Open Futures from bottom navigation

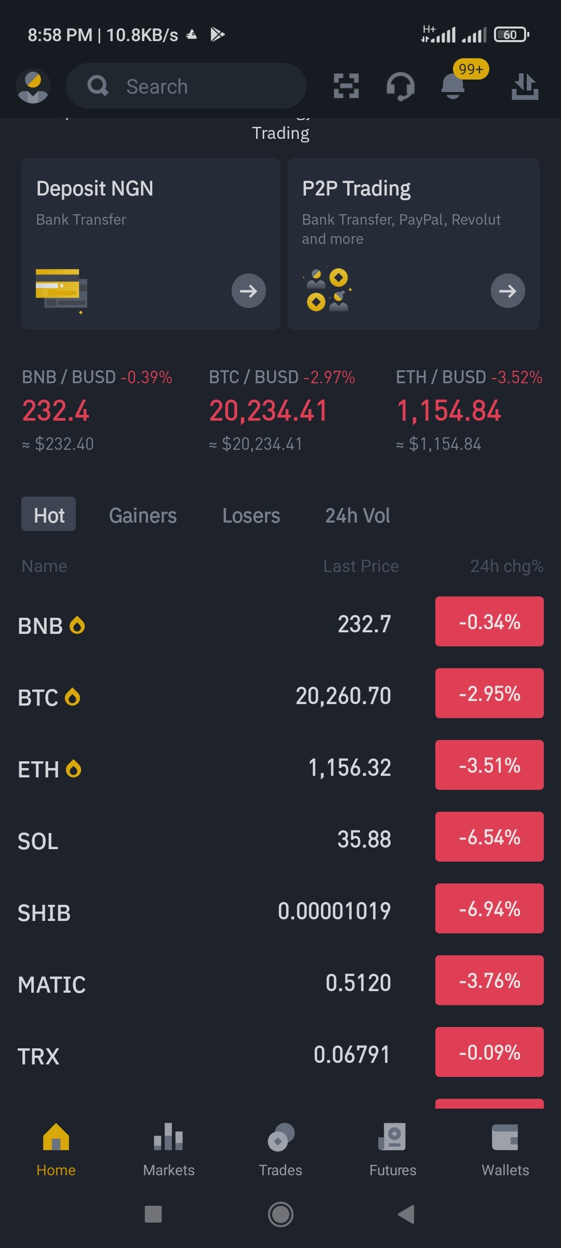(393, 1150)
